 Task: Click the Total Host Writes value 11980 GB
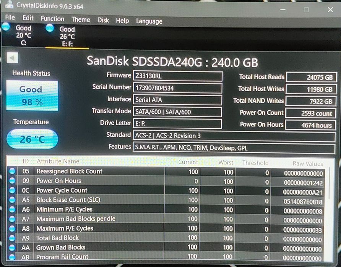[311, 89]
